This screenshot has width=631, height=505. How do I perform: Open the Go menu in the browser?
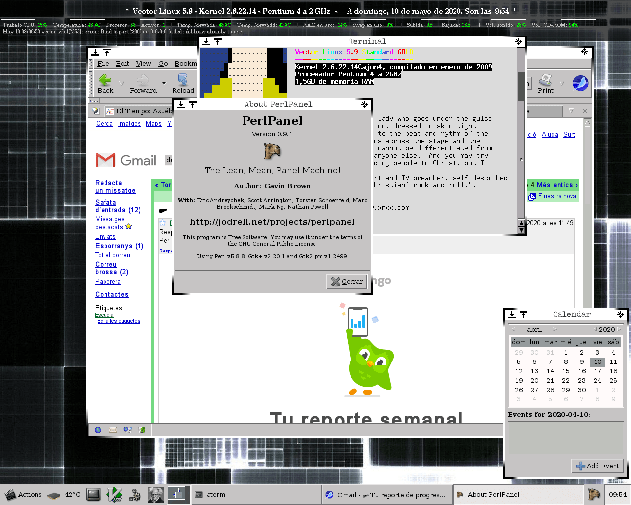pyautogui.click(x=163, y=64)
